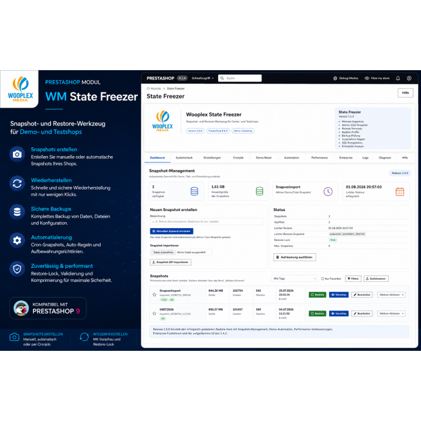This screenshot has height=421, width=421.
Task: Click the blue database icon for available snapshots
Action: (194, 191)
